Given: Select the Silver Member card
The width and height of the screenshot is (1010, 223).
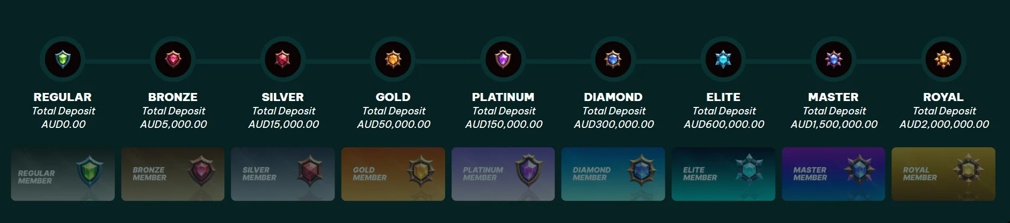Looking at the screenshot, I should click(283, 174).
